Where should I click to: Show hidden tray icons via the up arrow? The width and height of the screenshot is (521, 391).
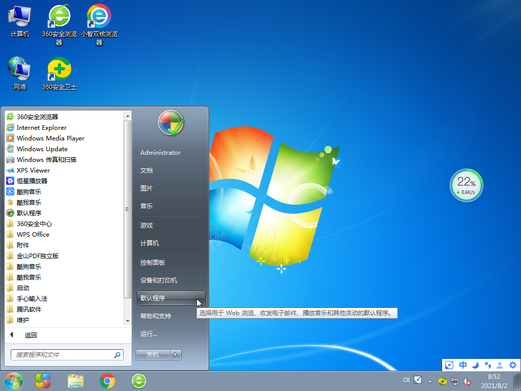pos(430,380)
